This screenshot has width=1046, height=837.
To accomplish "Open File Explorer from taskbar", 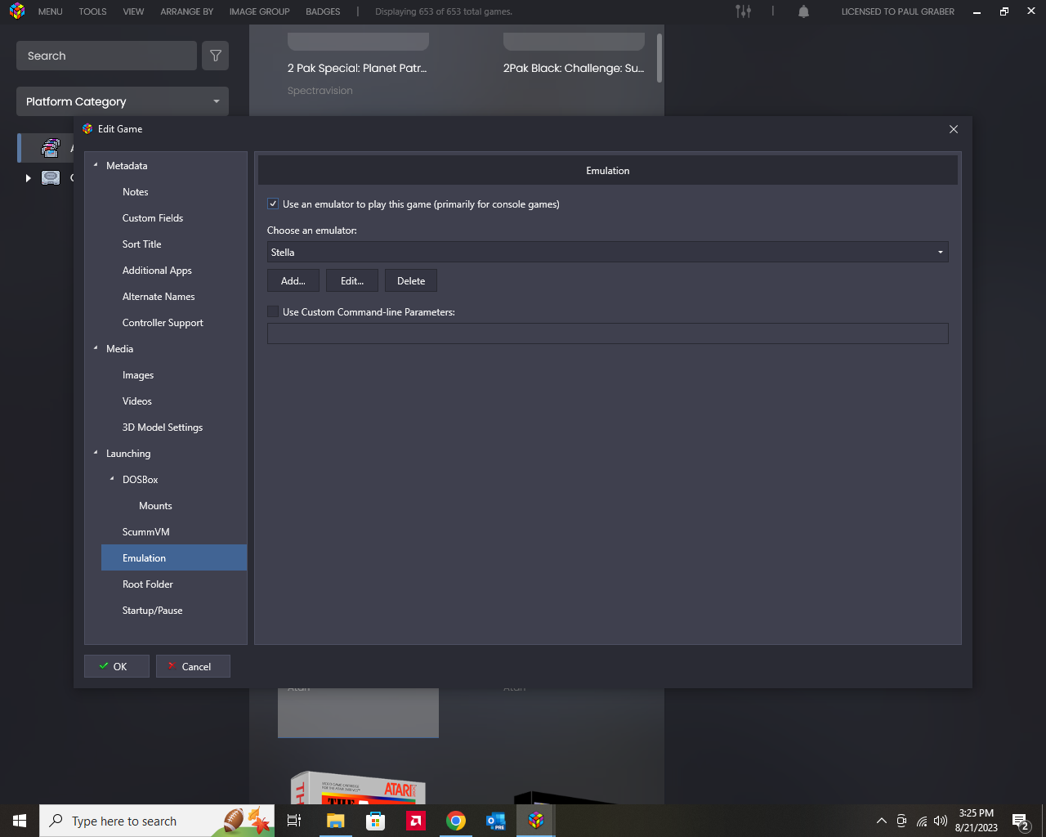I will (x=335, y=821).
